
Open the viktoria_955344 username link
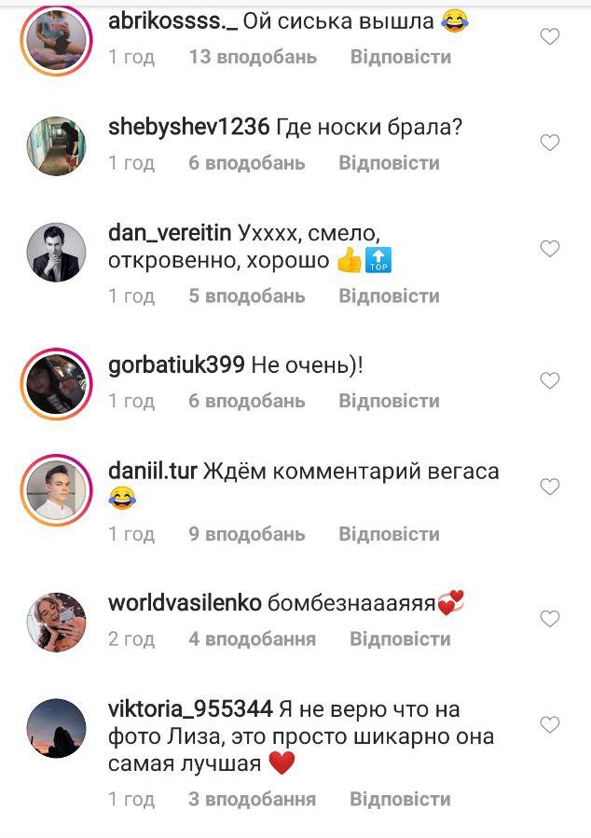click(x=190, y=709)
